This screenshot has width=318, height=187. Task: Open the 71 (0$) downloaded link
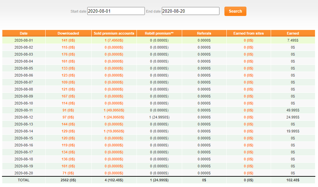click(x=68, y=173)
